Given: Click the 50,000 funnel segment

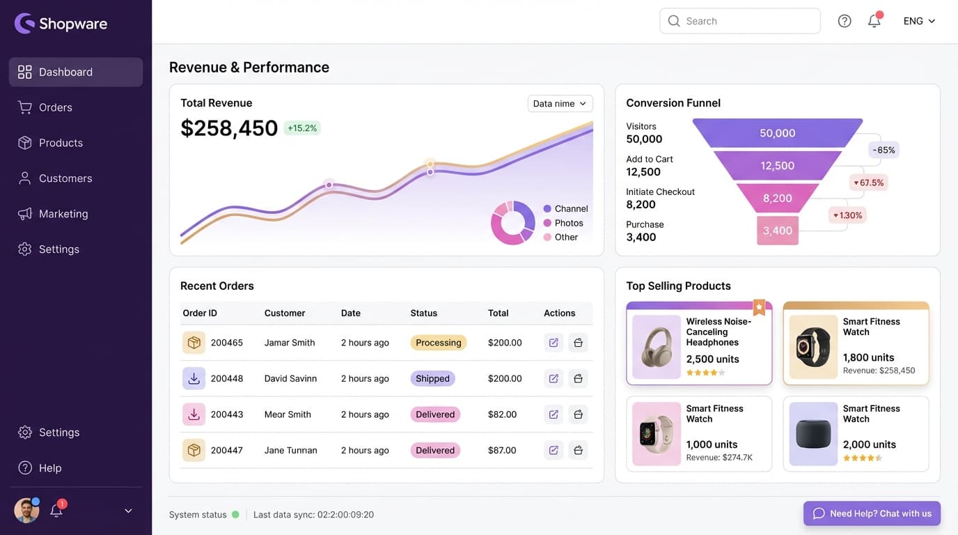Looking at the screenshot, I should tap(778, 133).
